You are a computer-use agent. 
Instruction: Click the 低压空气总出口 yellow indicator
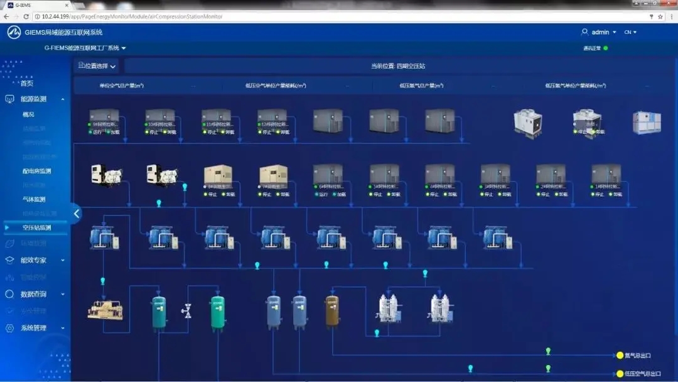point(620,374)
